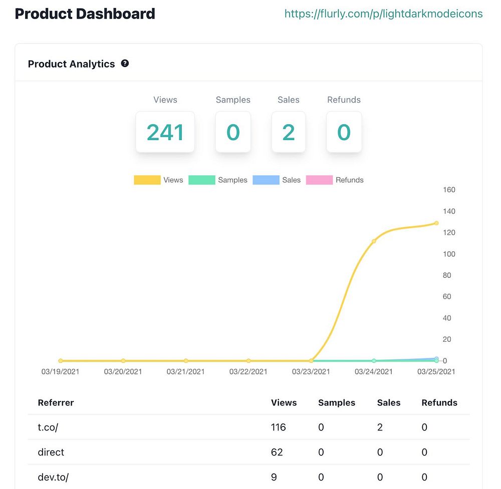501x489 pixels.
Task: Select the Refunds total card
Action: (344, 132)
